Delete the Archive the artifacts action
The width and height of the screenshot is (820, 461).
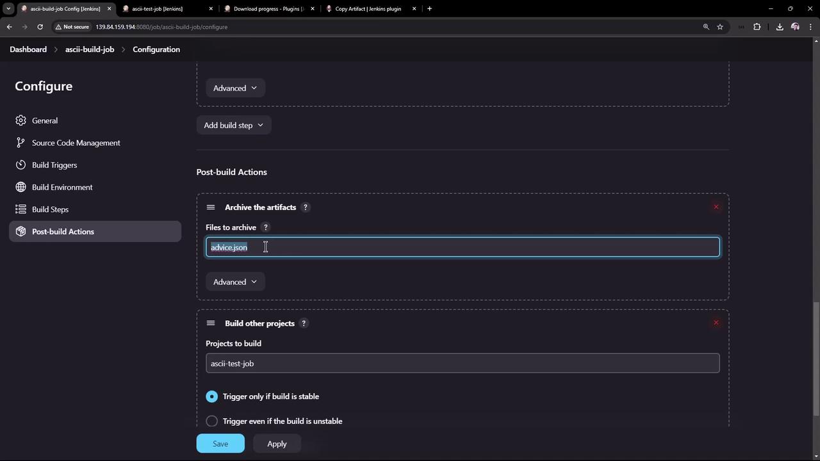point(716,207)
